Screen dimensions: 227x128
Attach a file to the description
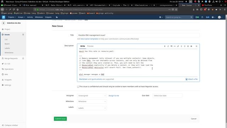pos(192,79)
